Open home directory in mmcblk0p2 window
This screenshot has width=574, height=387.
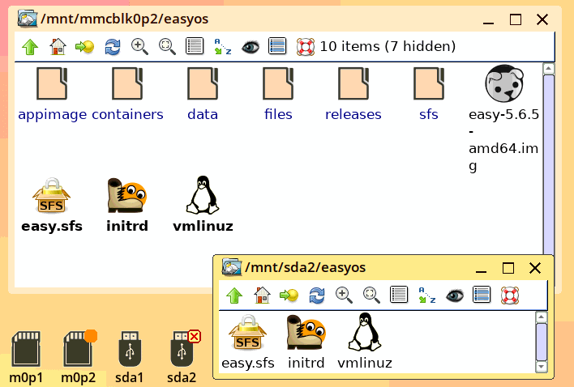(x=58, y=47)
